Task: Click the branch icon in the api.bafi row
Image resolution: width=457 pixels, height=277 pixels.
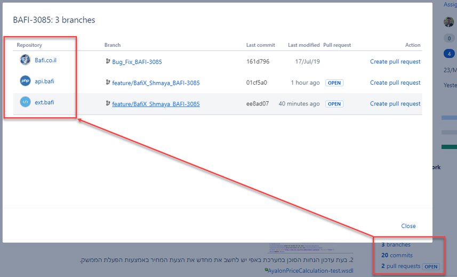Action: click(108, 83)
